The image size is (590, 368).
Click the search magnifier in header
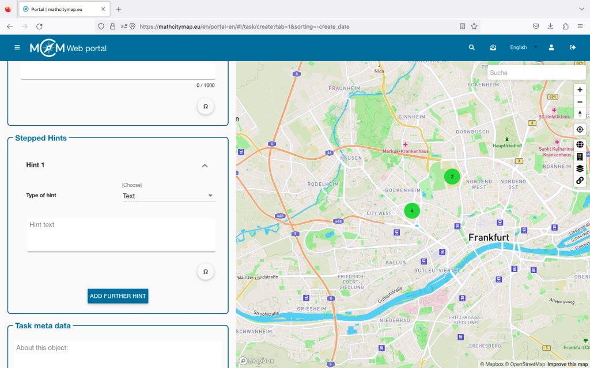point(472,48)
